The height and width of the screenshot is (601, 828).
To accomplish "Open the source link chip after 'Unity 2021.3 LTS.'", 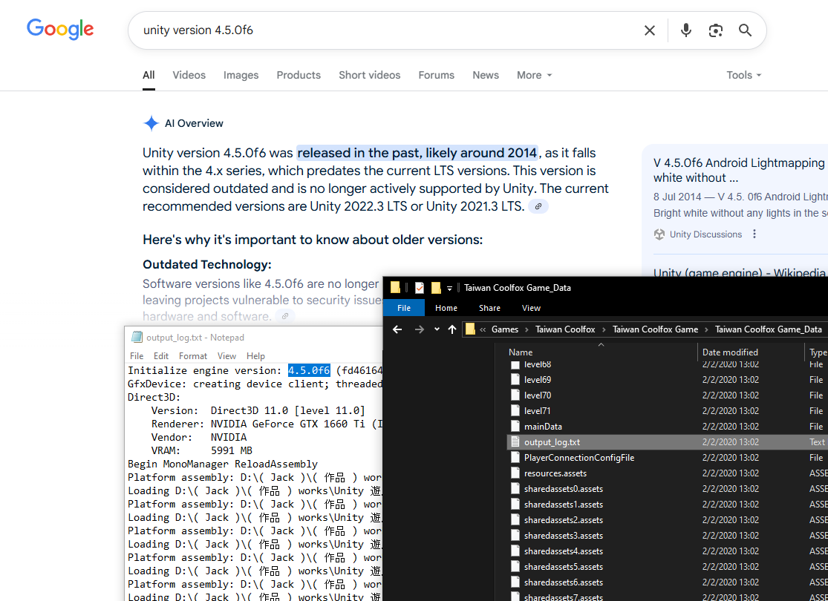I will point(538,207).
